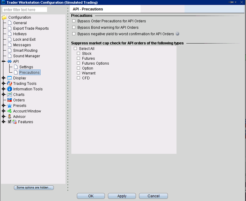Click the Lock and Exit page icon

click(x=10, y=39)
